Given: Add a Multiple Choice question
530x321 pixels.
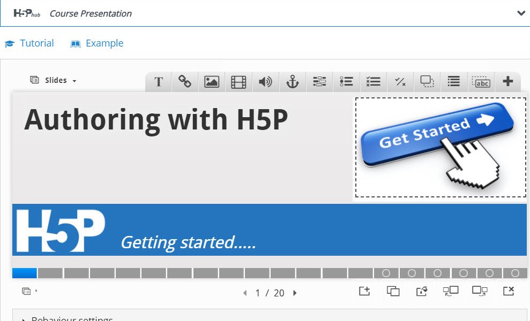Looking at the screenshot, I should tap(373, 82).
